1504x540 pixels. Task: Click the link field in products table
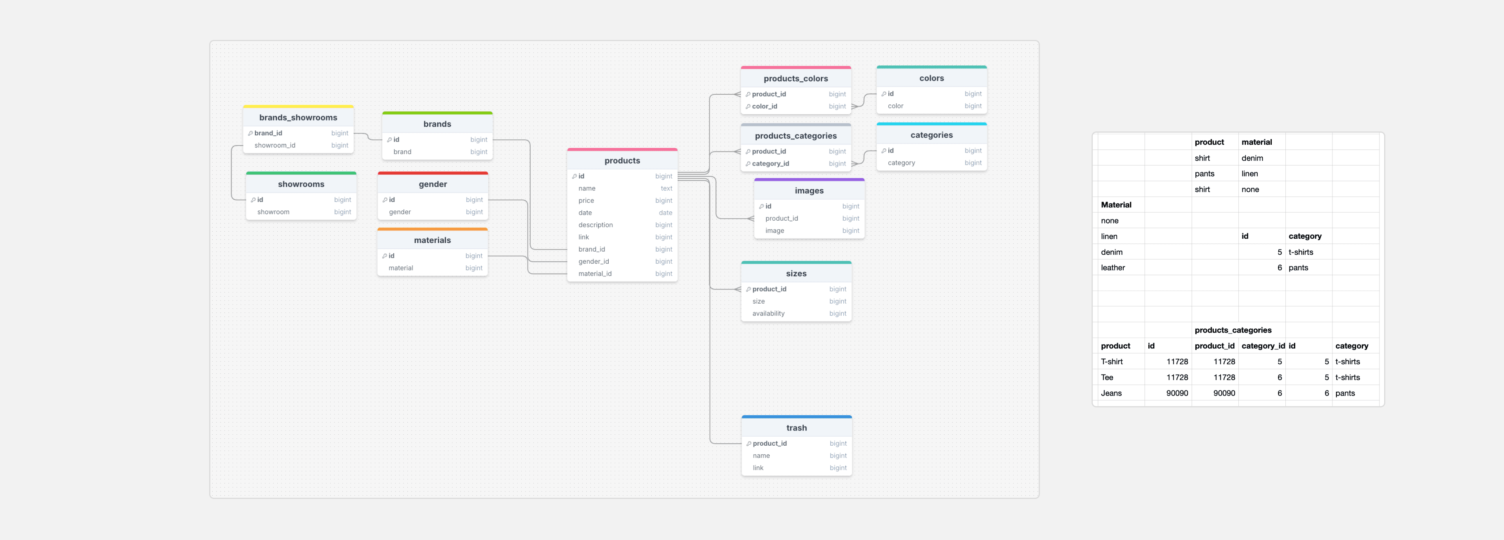tap(622, 238)
